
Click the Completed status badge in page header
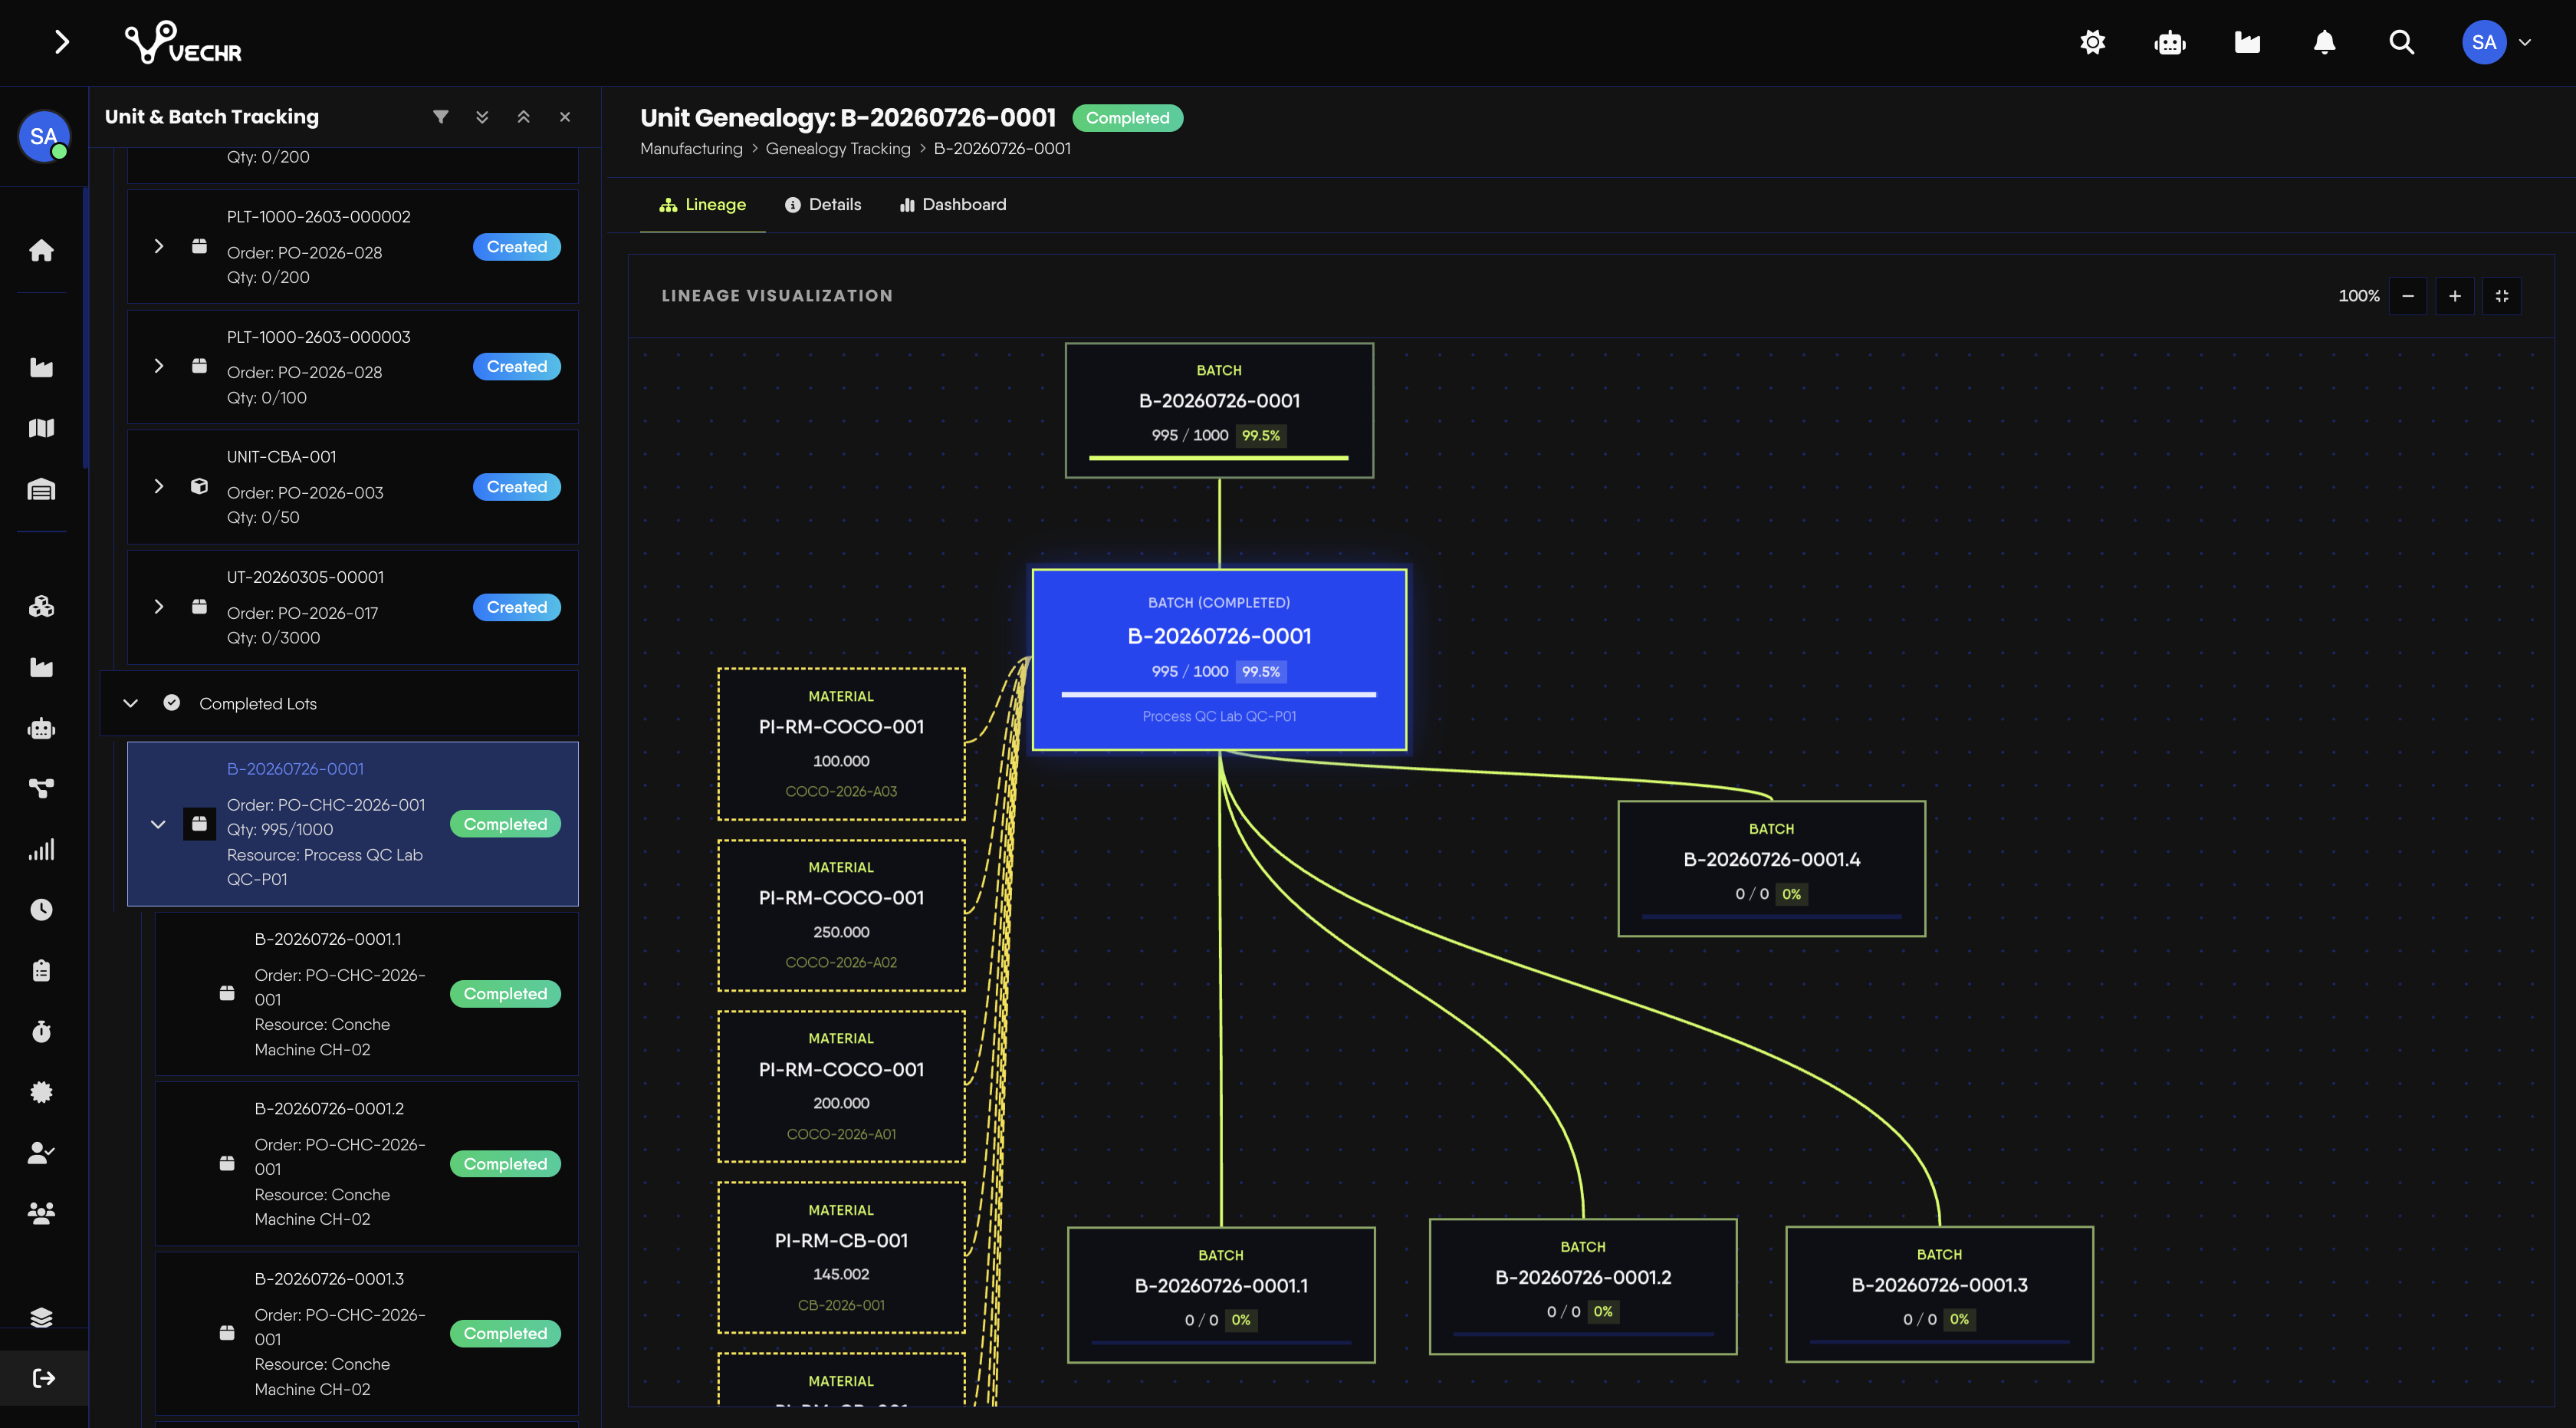(1127, 118)
